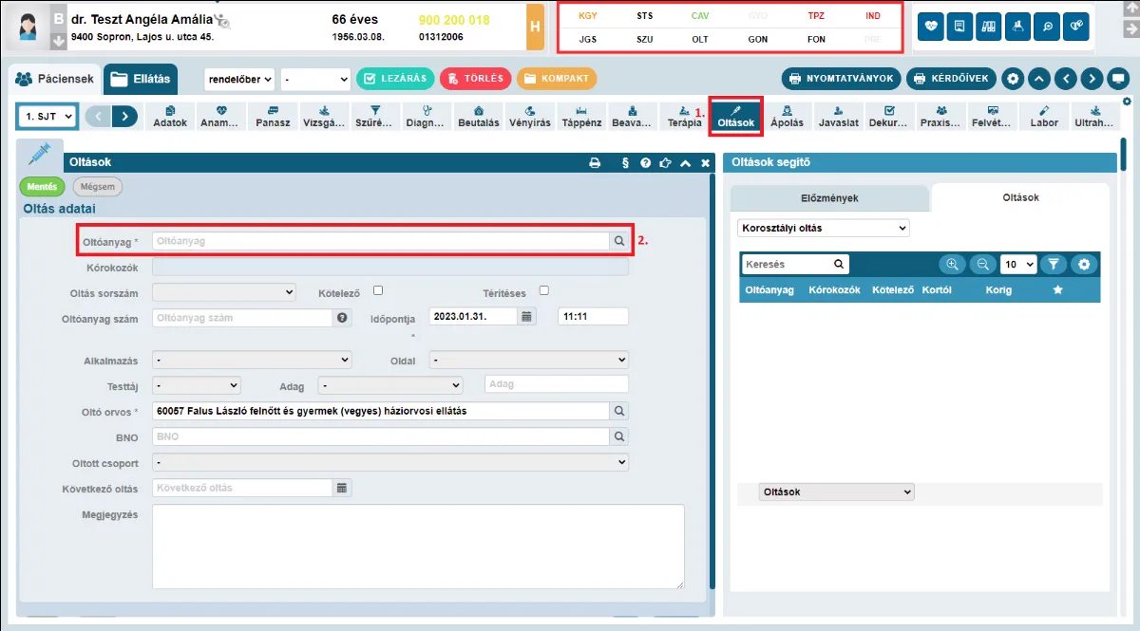Open the Időpontja calendar picker icon
Viewport: 1140px width, 631px height.
[527, 316]
